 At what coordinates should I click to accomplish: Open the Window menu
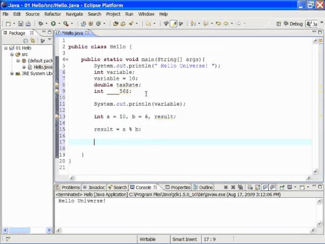146,14
